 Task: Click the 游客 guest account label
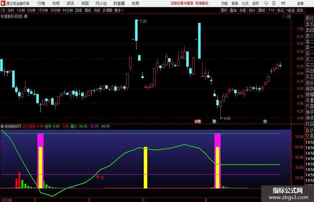[300, 3]
